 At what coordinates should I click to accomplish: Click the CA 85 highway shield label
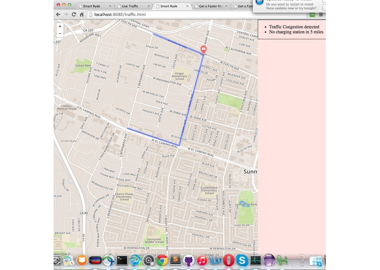[84, 213]
